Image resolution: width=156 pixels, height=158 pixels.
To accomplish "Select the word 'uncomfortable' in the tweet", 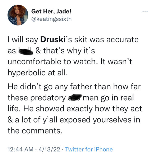I will pos(34,62).
